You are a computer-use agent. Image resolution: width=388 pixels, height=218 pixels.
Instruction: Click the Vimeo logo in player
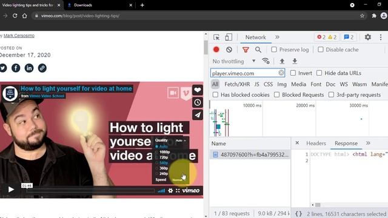[191, 191]
